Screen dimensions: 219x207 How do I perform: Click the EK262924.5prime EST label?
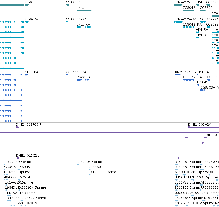point(32,188)
